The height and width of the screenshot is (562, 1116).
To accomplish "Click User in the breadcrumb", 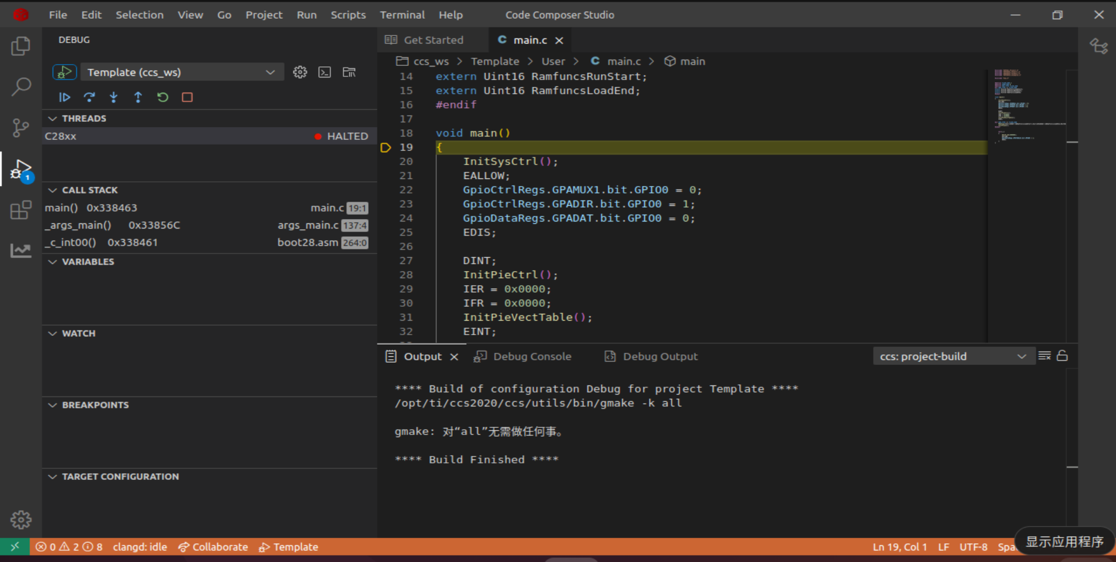I will pyautogui.click(x=553, y=61).
